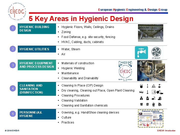Click 'HVAC, Cabling, ducts, cabinets' bullet
This screenshot has height=135, width=180.
tap(82, 42)
